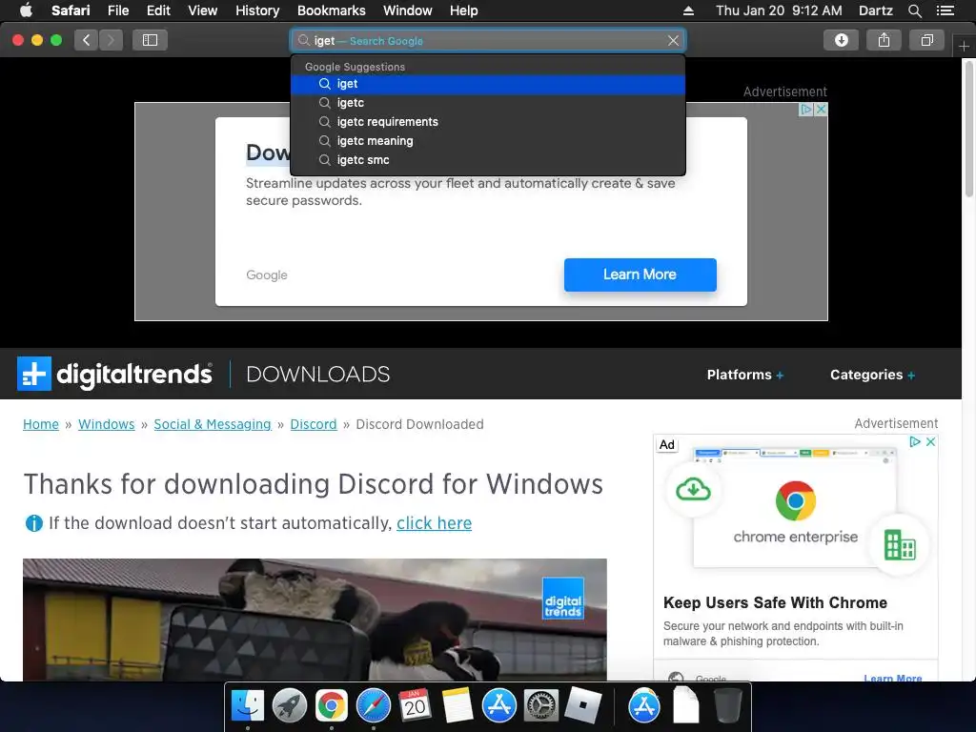This screenshot has height=732, width=976.
Task: Open Calendar showing 20 in the Dock
Action: [x=416, y=706]
